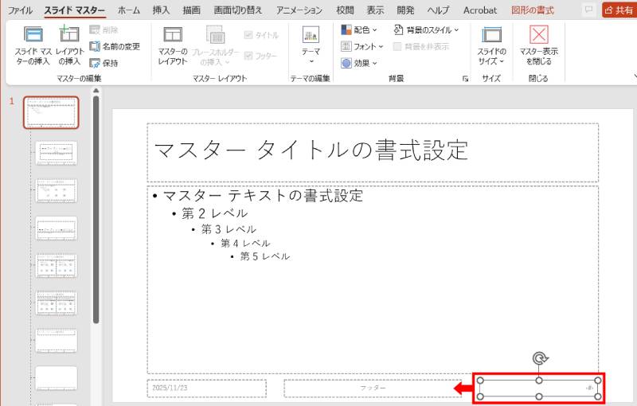Select the Slide Master (スライド マスター) tab
This screenshot has height=406, width=637.
(x=74, y=10)
